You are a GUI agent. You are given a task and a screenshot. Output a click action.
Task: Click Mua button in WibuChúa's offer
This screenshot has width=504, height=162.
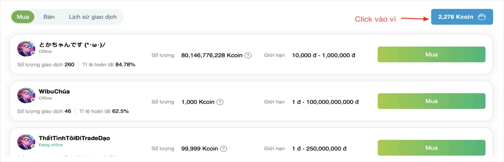tap(431, 101)
